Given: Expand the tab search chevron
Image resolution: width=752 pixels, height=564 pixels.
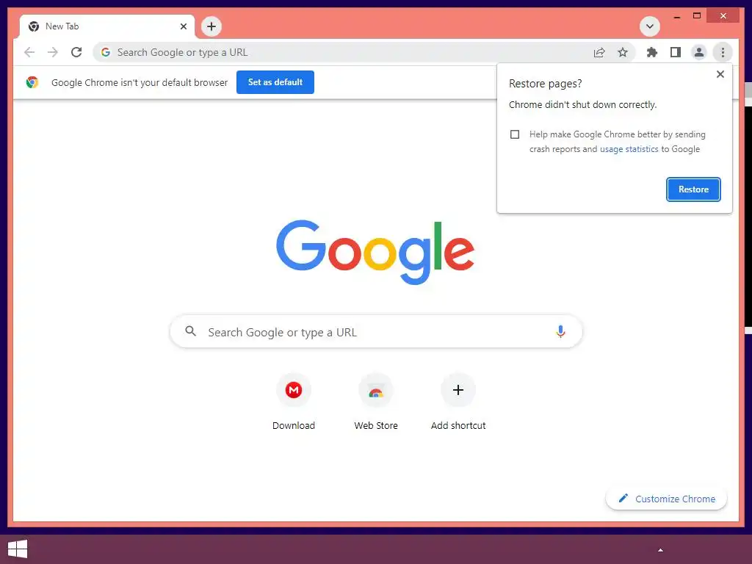Looking at the screenshot, I should pos(650,26).
